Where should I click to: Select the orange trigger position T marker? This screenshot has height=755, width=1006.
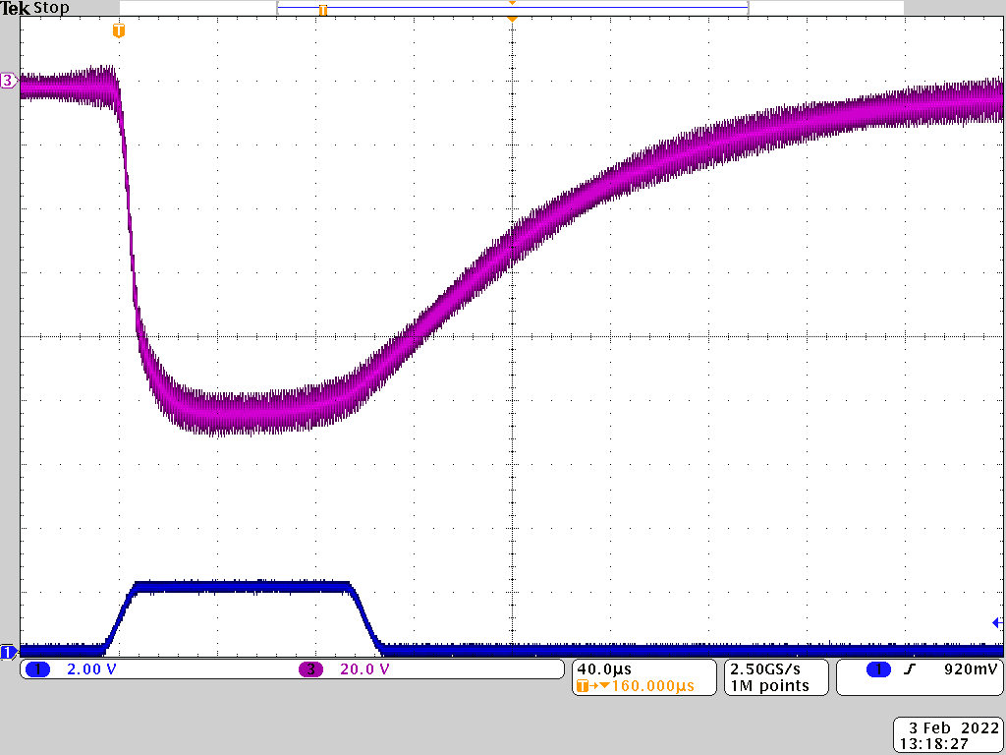(x=118, y=30)
